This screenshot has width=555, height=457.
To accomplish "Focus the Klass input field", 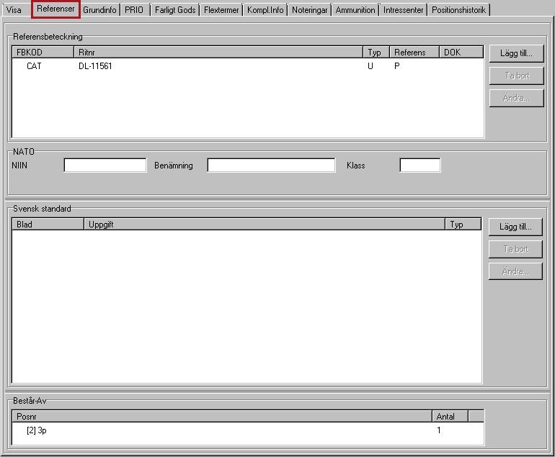I will coord(420,165).
